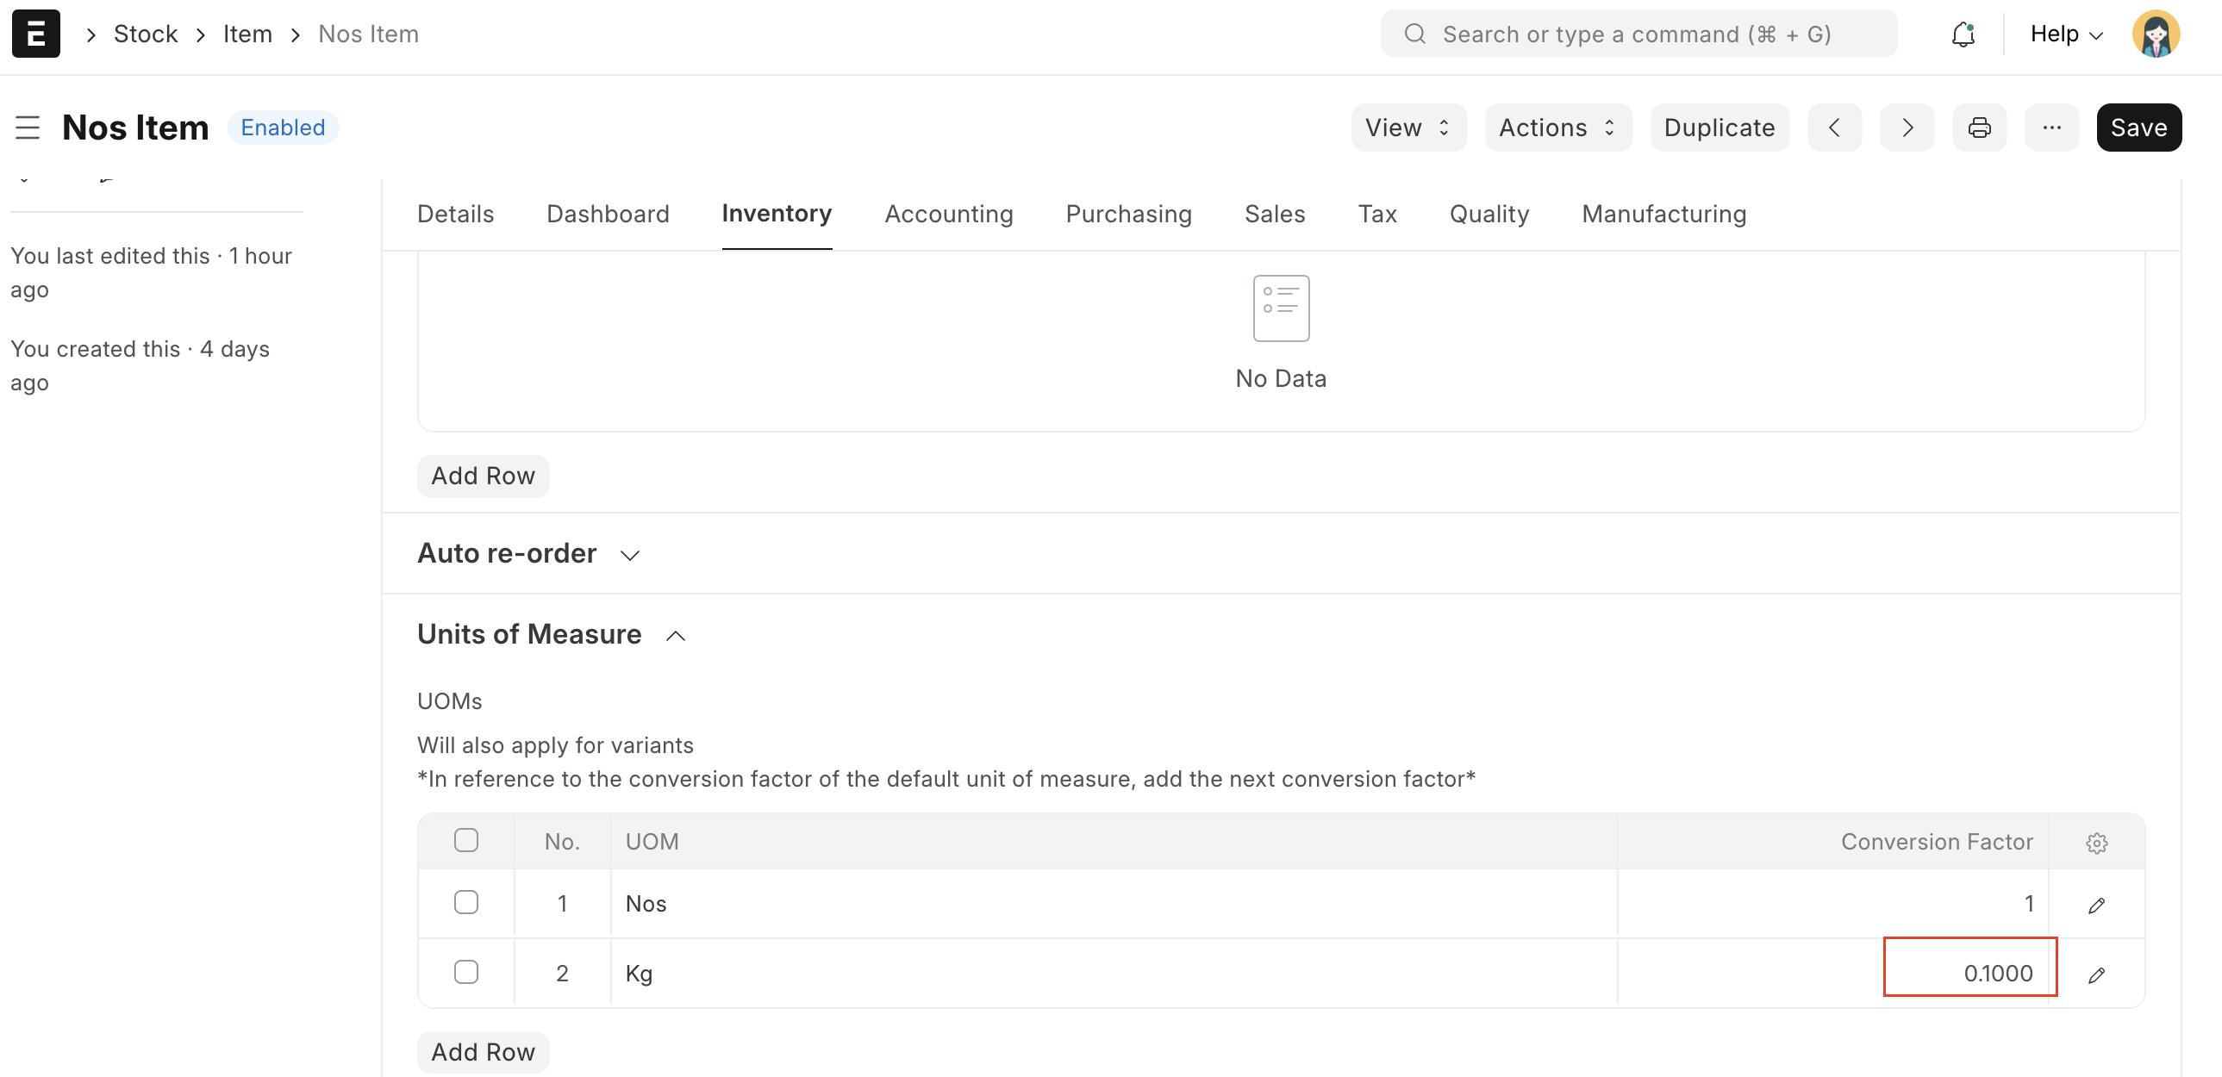2222x1077 pixels.
Task: Open the notifications bell icon
Action: click(x=1963, y=34)
